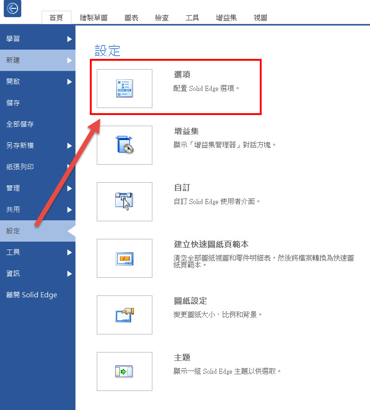Open the 圖表 tab

pos(132,18)
